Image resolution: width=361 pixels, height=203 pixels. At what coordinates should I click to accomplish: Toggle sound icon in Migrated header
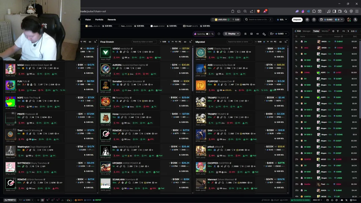tap(280, 42)
